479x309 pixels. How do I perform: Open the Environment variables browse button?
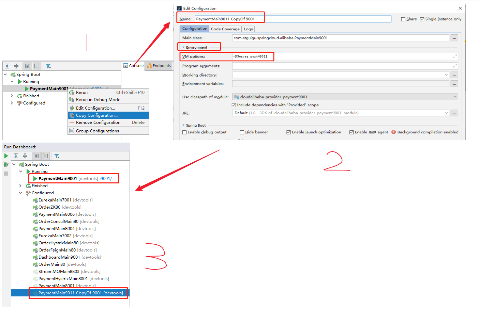point(454,84)
